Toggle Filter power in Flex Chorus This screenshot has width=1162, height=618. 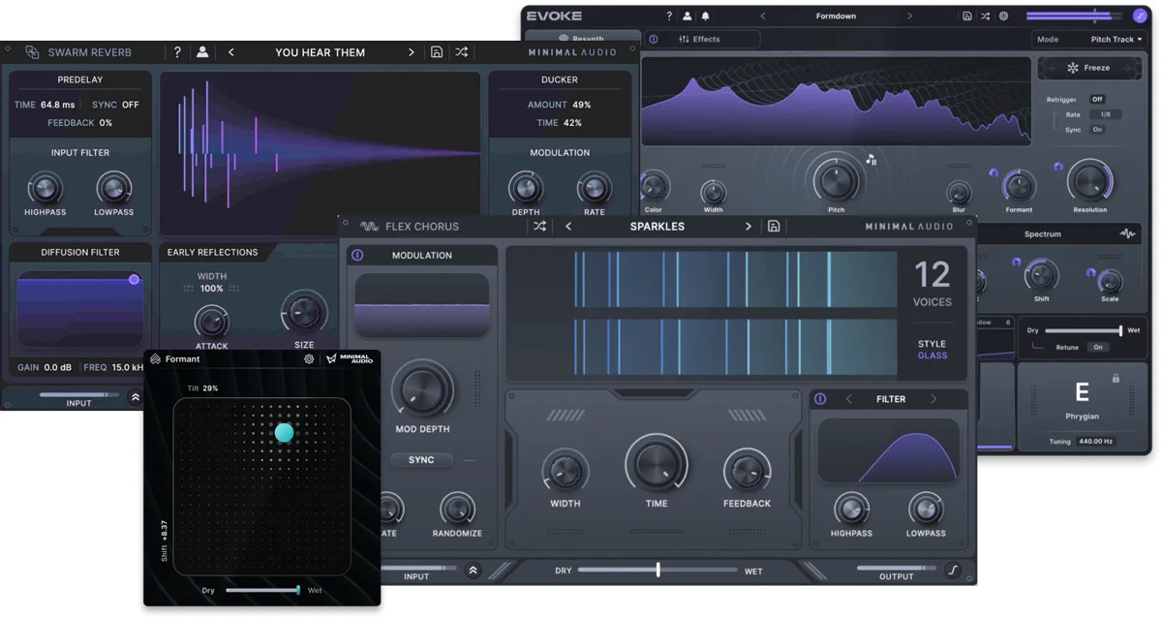coord(820,399)
